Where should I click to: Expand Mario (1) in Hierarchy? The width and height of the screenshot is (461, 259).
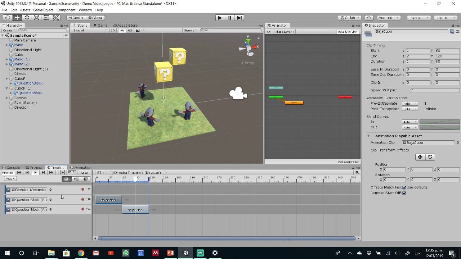pos(6,59)
